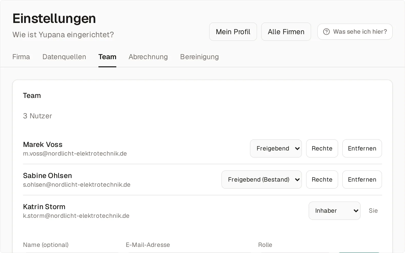Click the Mein Profil button
405x253 pixels.
(233, 32)
